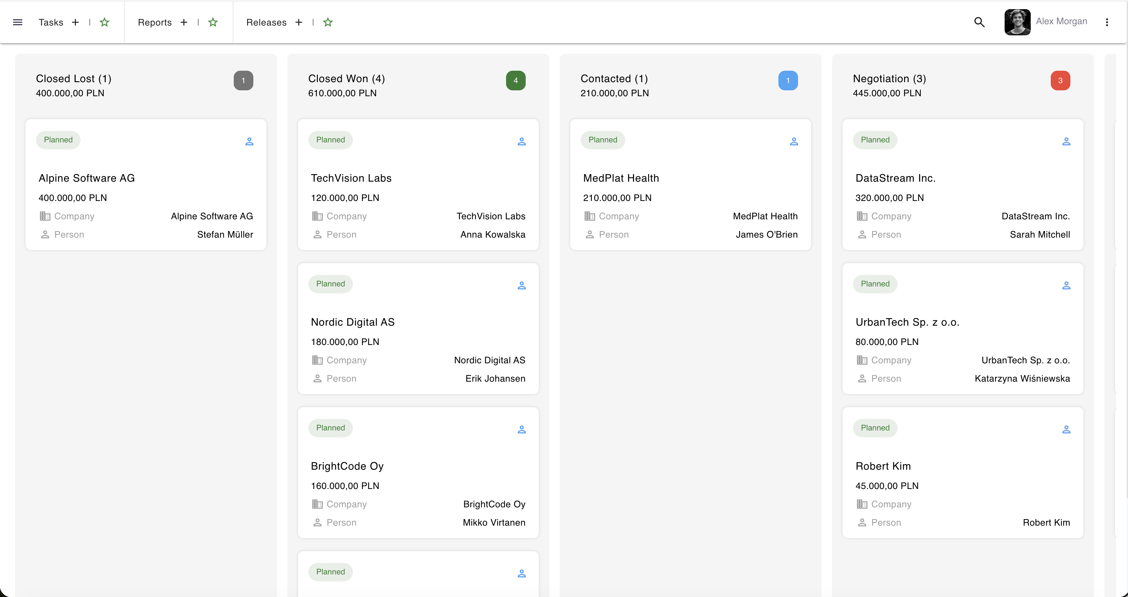Click the Negotiation (3) column header
The image size is (1128, 597).
coord(889,79)
